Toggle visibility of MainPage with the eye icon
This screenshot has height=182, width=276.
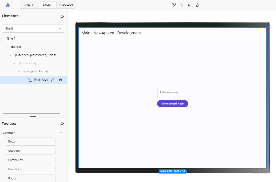coord(60,80)
